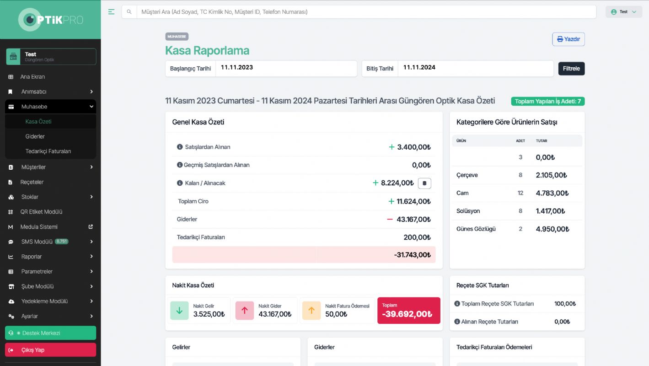
Task: Click the Muhasebe card icon
Action: [x=11, y=107]
